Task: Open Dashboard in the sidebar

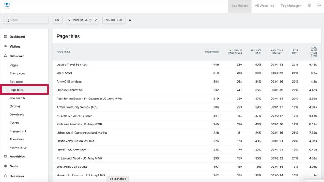Action: pos(17,37)
